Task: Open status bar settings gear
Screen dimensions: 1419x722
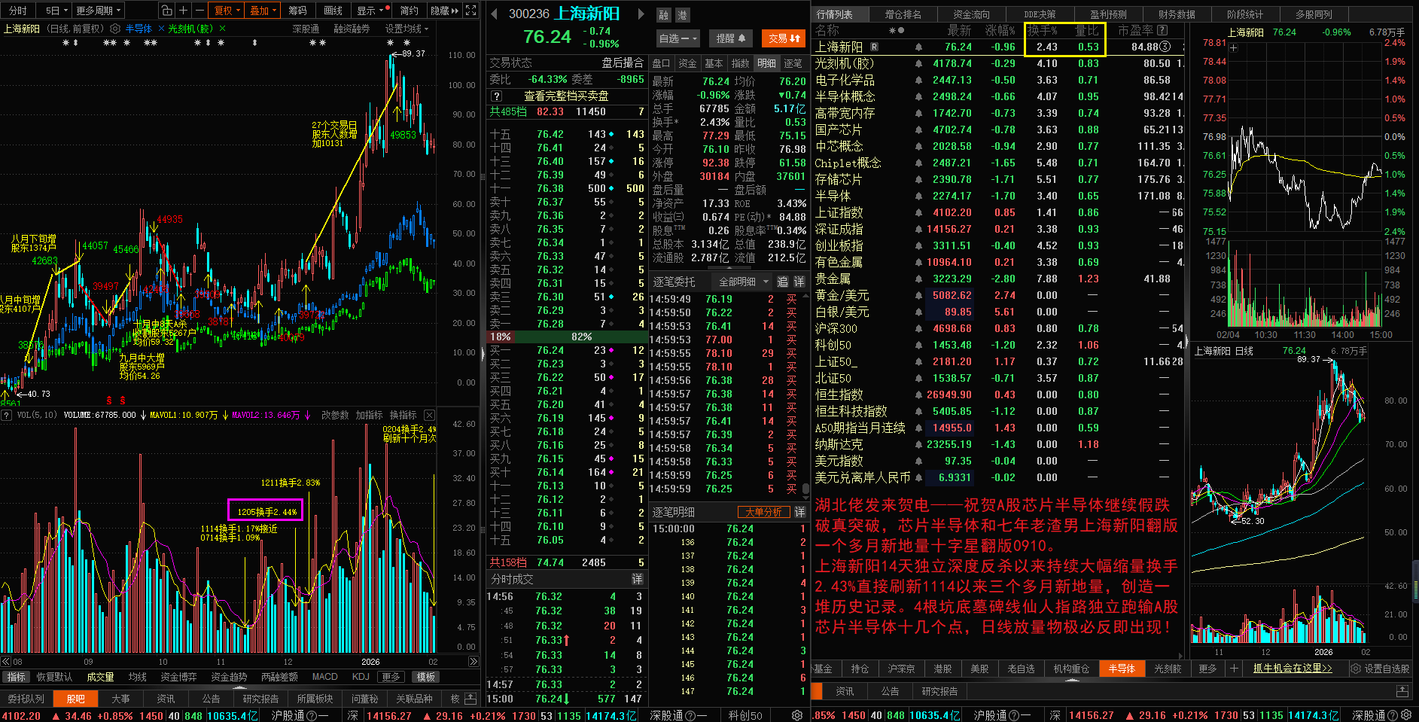Action: tap(797, 715)
